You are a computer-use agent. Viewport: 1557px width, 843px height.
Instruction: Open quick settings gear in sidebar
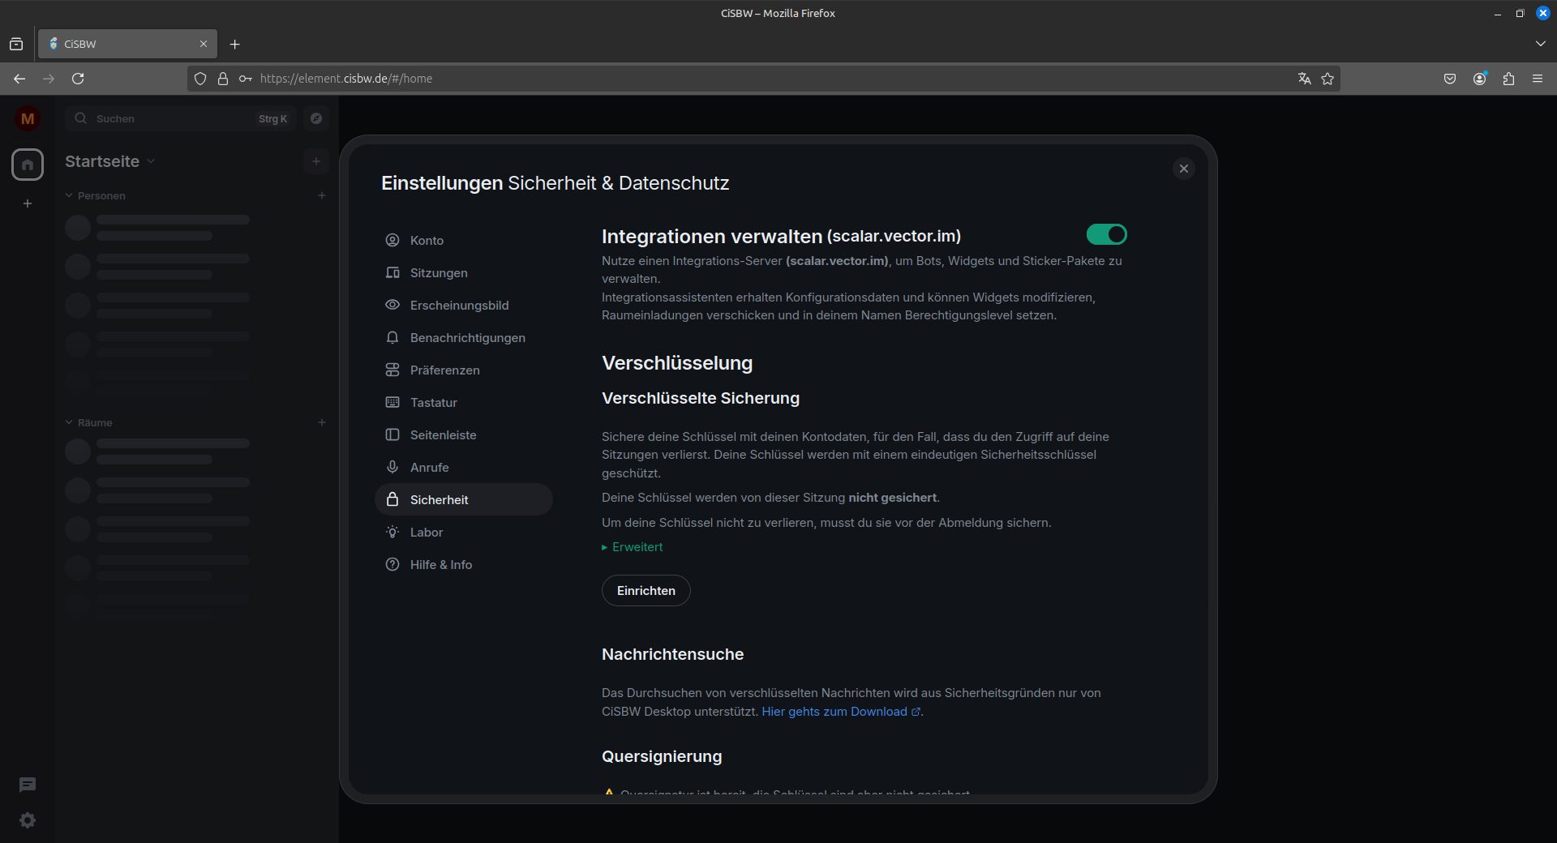point(28,820)
